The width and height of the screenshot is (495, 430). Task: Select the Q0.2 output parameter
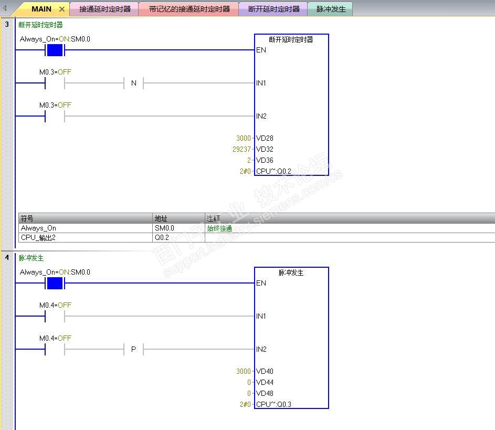[273, 171]
